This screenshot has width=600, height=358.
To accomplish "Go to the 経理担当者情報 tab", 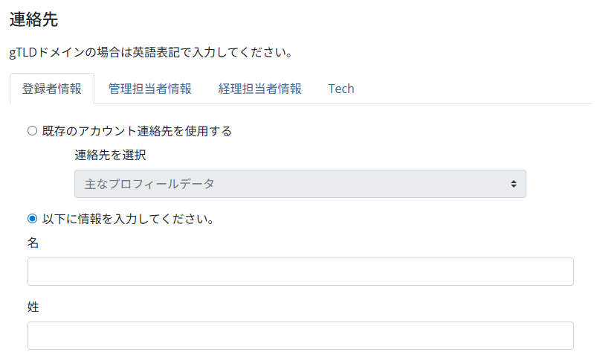I will pyautogui.click(x=259, y=89).
